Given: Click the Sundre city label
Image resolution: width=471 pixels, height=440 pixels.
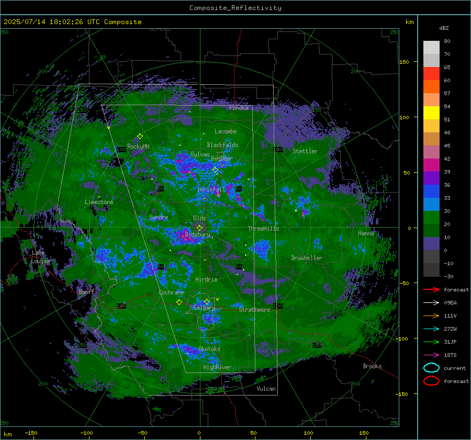Looking at the screenshot, I should (x=159, y=217).
